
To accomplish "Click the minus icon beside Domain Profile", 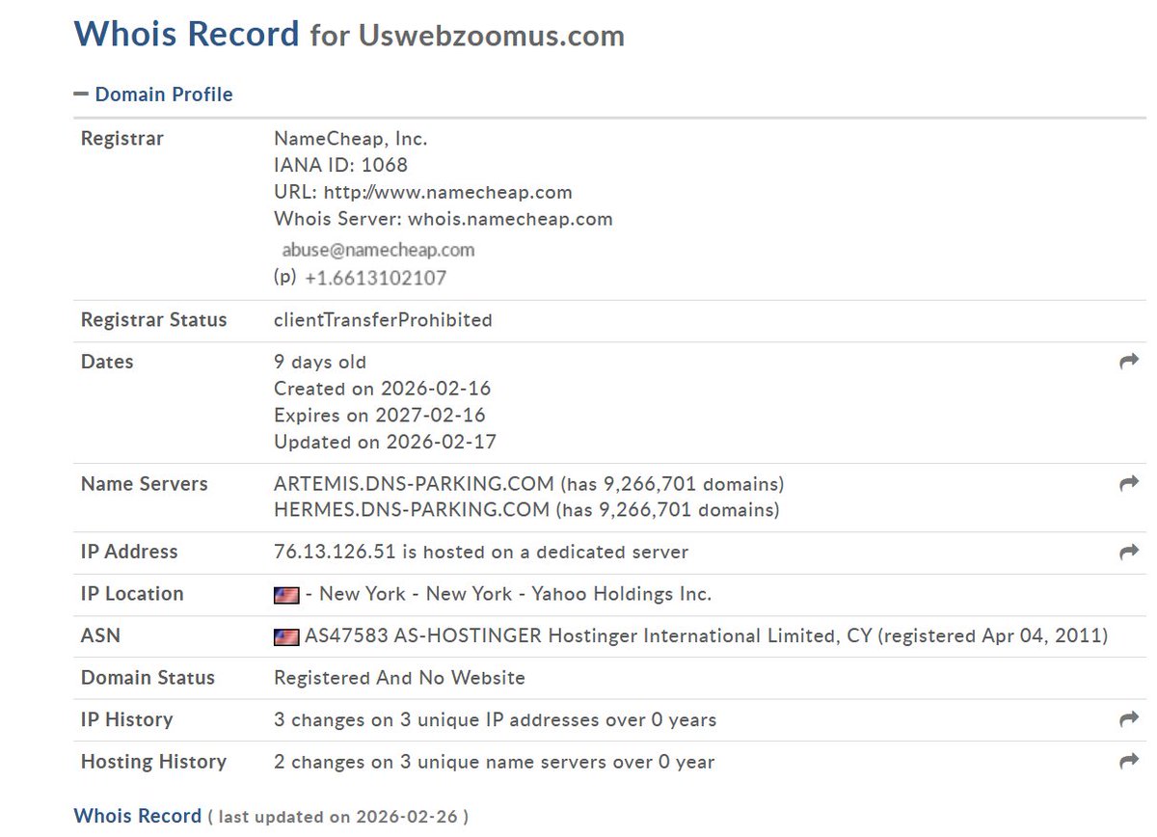I will [x=81, y=94].
